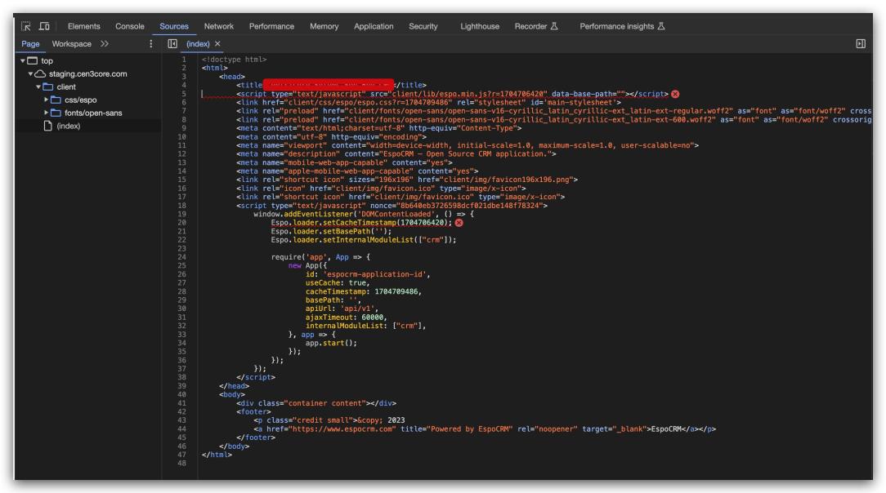Click the error icon after setCacheTimestamp line
This screenshot has width=886, height=493.
pos(459,222)
